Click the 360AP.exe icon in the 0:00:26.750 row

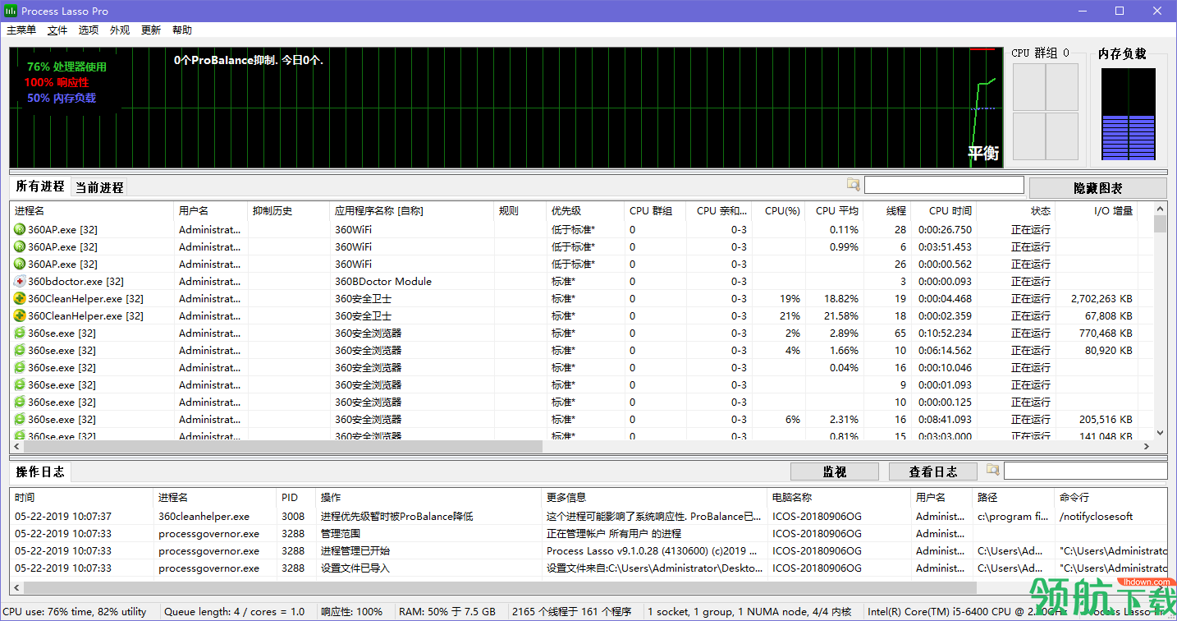(20, 230)
